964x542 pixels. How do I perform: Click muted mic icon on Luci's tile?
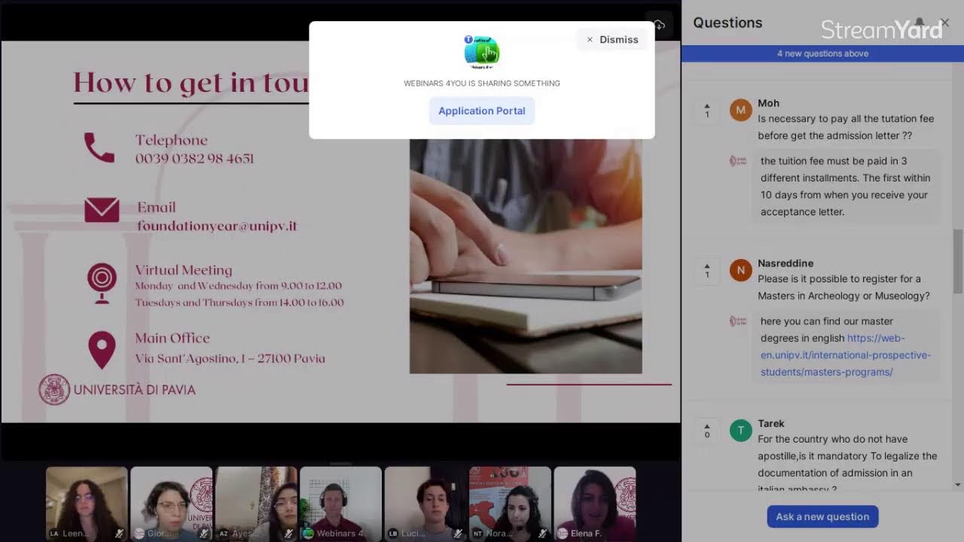(458, 533)
